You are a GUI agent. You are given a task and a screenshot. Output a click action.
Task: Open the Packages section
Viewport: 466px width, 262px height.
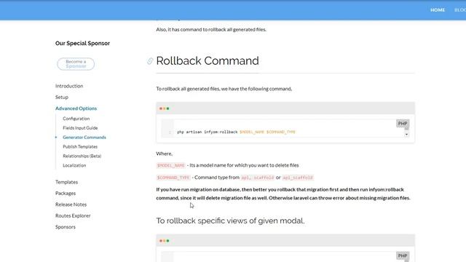tap(66, 194)
